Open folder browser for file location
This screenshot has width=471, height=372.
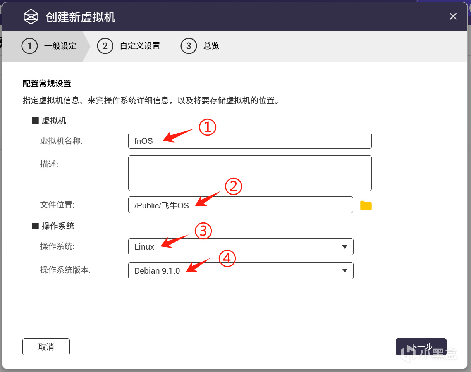(366, 205)
